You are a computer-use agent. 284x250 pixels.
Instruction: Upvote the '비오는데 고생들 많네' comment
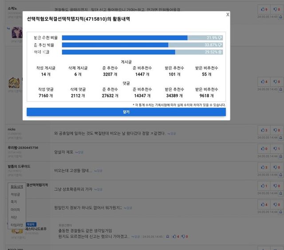(x=264, y=167)
